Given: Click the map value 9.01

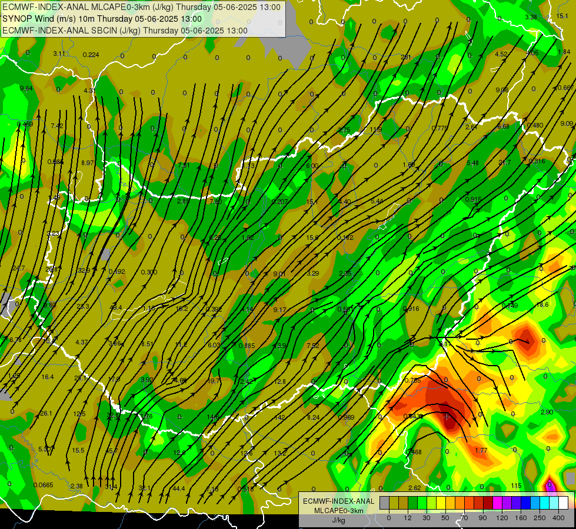Looking at the screenshot, I should (279, 274).
